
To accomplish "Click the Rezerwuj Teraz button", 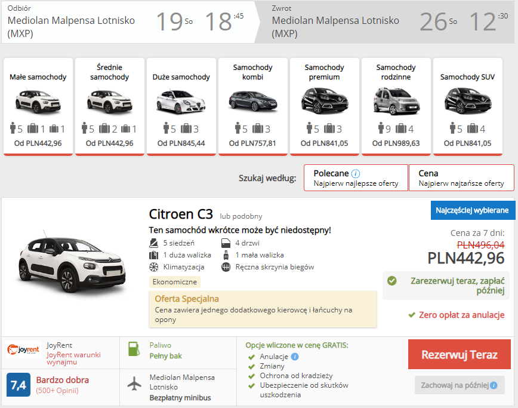I will click(459, 354).
